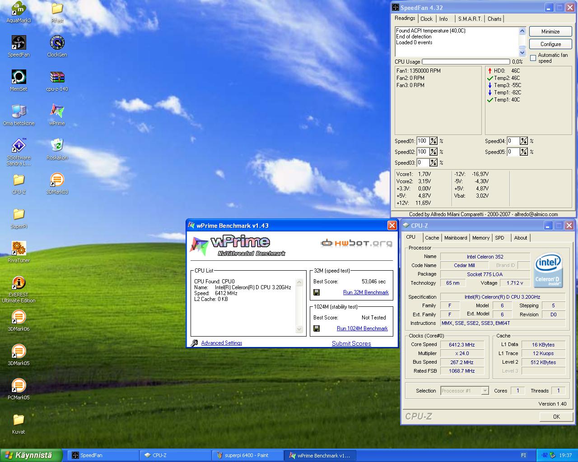Click SpeedFan Configure button
The image size is (578, 462).
tap(550, 44)
